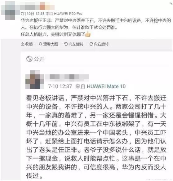Viewport: 173px width, 181px height.
Task: Click the HUAWEI P20 Pro source link
Action: click(x=68, y=14)
